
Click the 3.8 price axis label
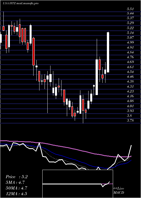(129, 116)
